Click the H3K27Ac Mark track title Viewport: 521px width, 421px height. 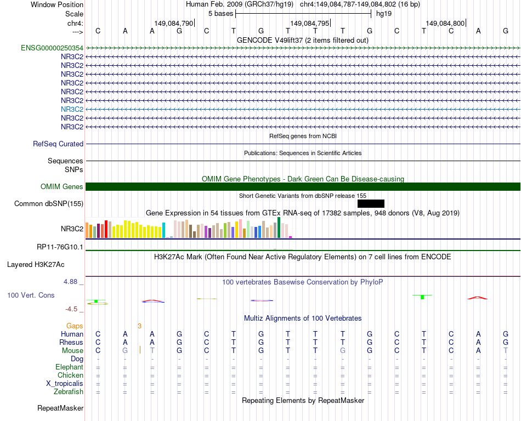[x=303, y=257]
